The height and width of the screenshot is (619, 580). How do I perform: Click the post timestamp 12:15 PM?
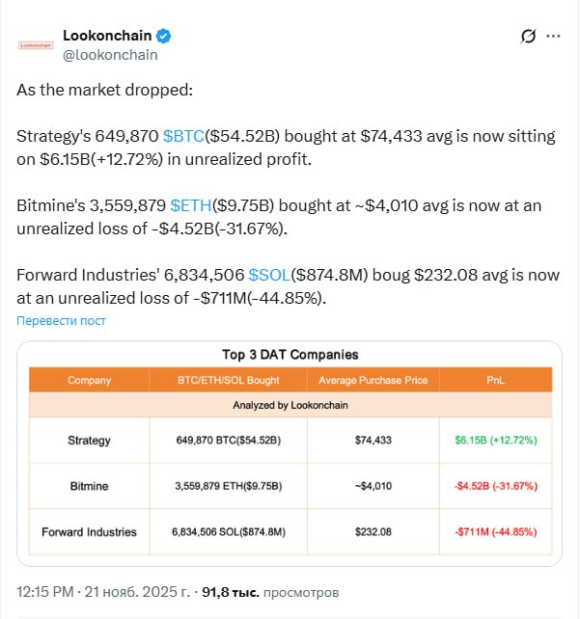(x=49, y=590)
